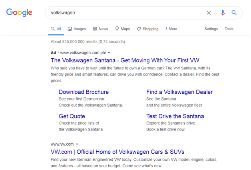Expand dropdown arrow next to www.vw.com
The width and height of the screenshot is (251, 170).
point(77,144)
